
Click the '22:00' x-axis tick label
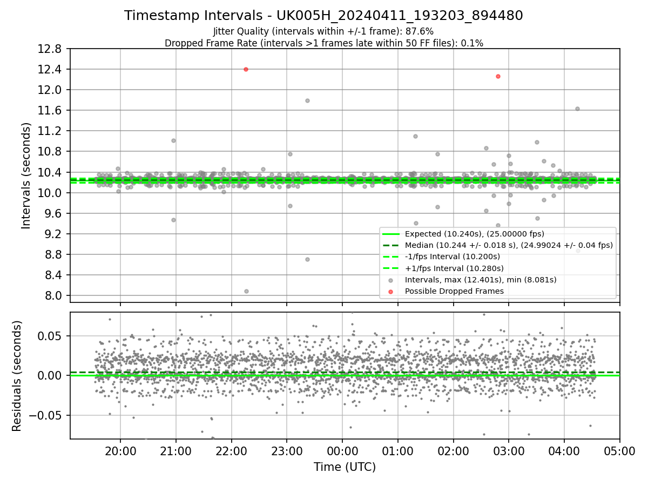(x=231, y=451)
